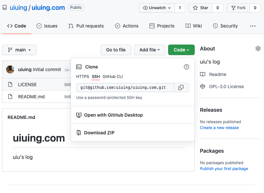The image size is (264, 193).
Task: Open the Readme link in About
Action: pos(217,74)
